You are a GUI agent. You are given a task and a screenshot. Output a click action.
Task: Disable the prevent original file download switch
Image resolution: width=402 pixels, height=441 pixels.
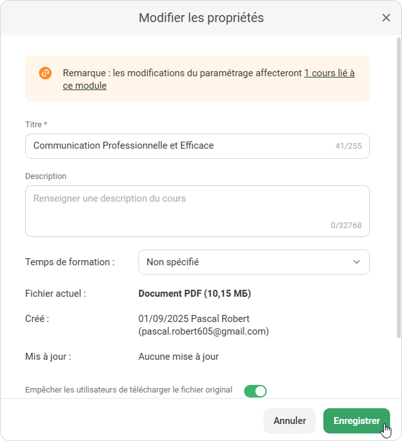point(255,391)
